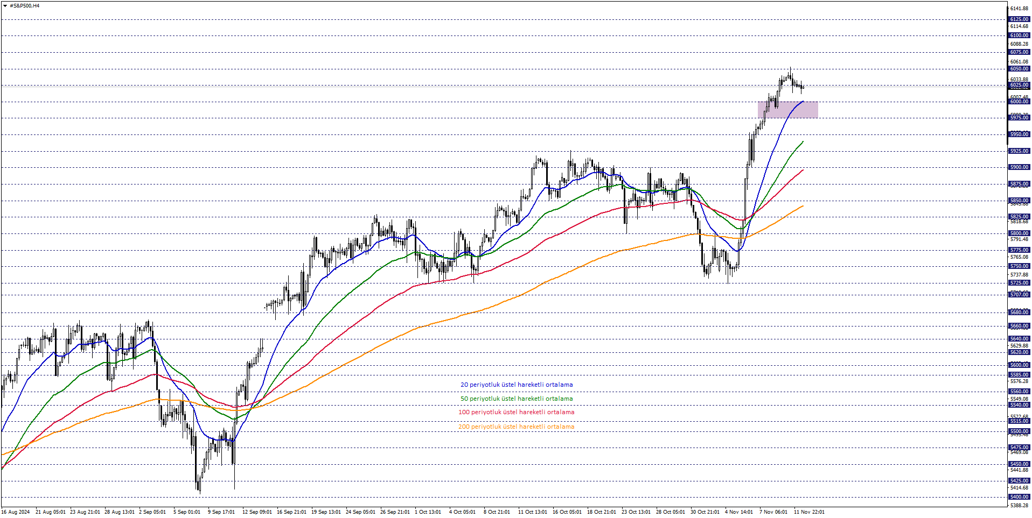Click the '16 Sep 21:01' date label

tap(292, 512)
